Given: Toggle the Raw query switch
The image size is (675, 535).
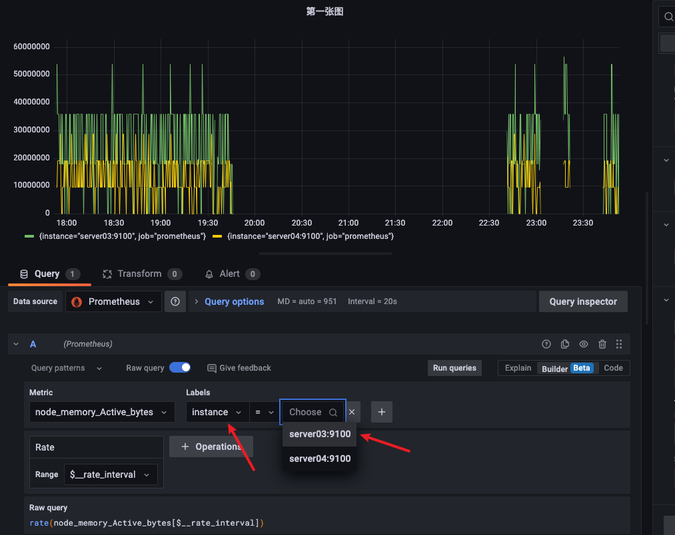Looking at the screenshot, I should (x=180, y=368).
